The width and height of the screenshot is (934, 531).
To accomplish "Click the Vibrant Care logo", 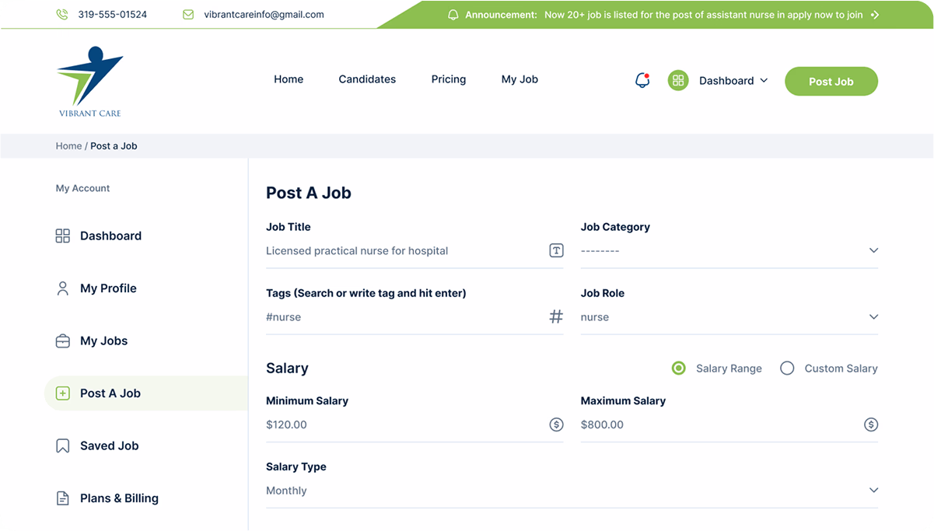I will [90, 82].
